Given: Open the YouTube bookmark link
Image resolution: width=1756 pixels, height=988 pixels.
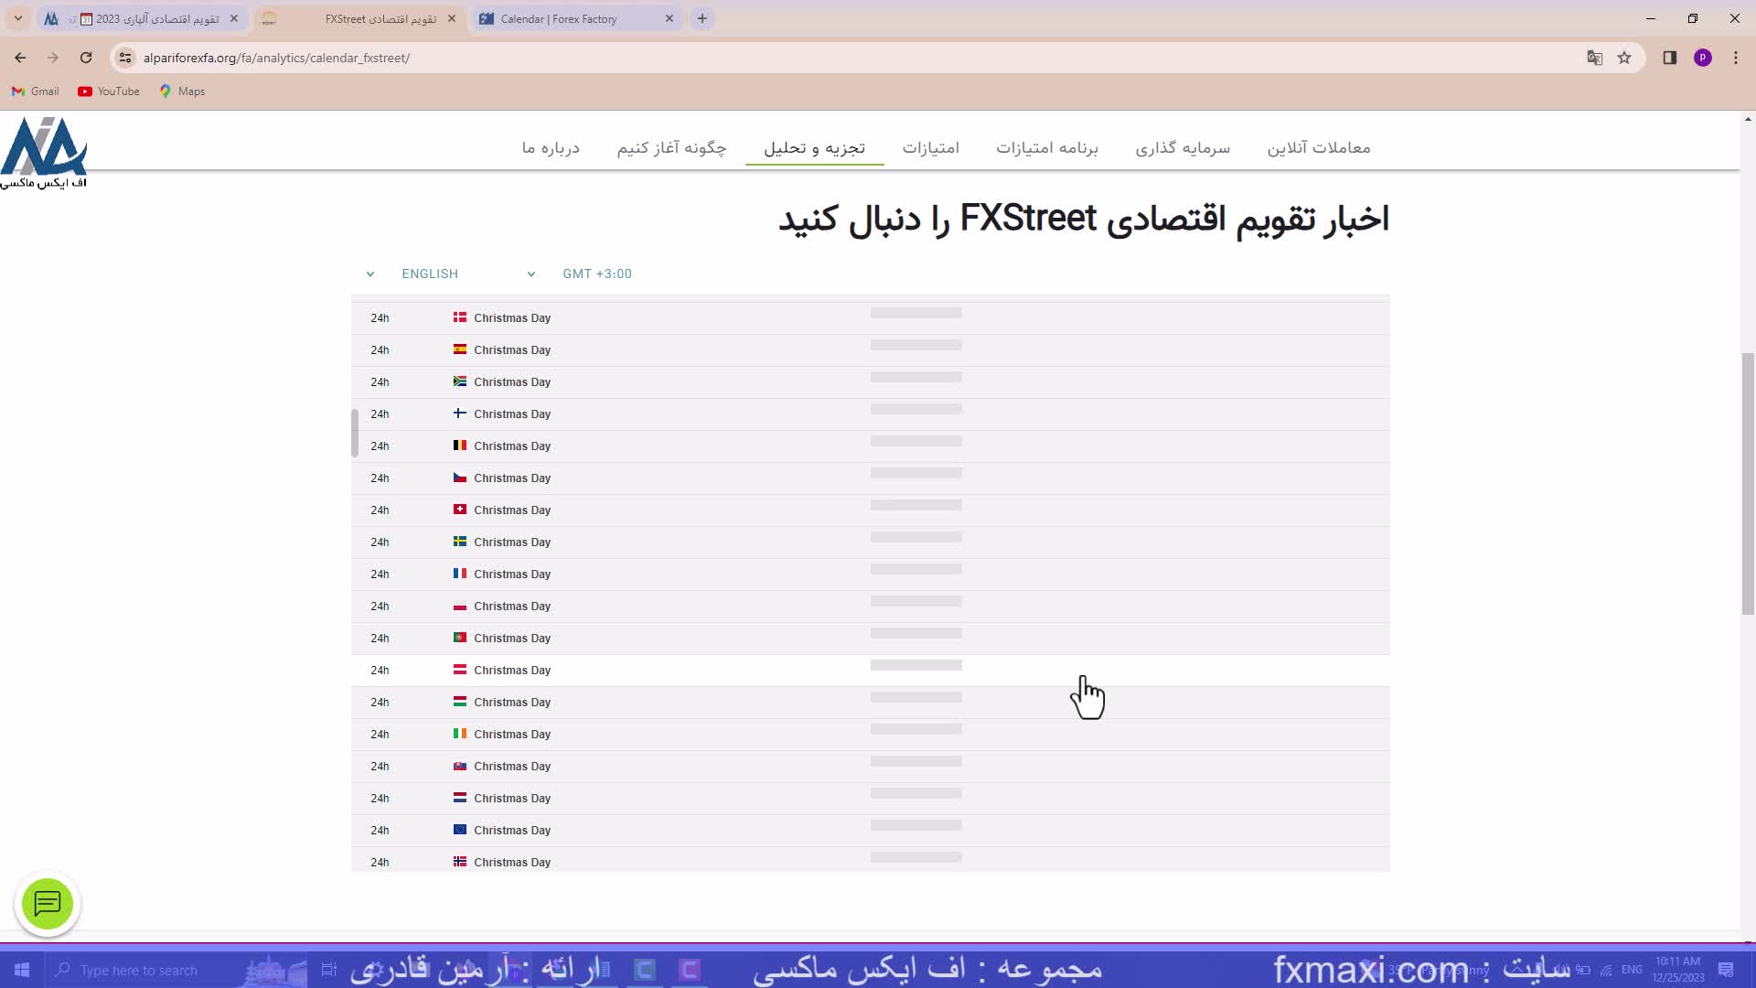Looking at the screenshot, I should tap(109, 91).
